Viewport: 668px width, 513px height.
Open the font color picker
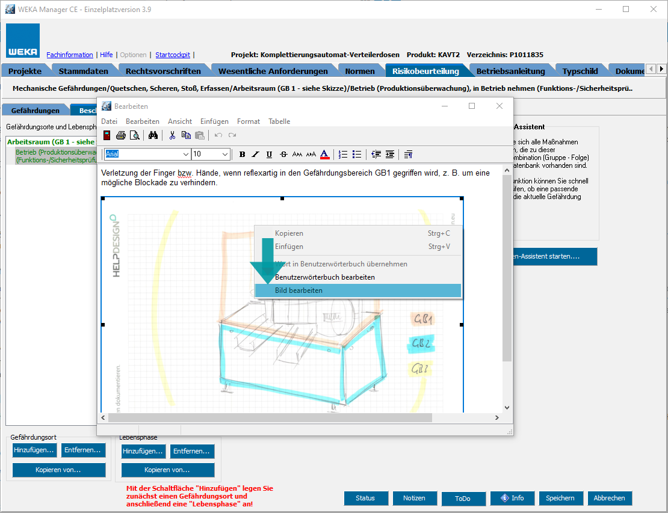[x=324, y=155]
